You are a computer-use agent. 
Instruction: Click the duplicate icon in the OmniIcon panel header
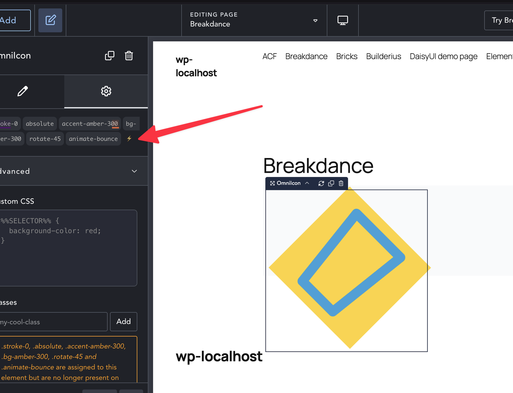point(109,56)
